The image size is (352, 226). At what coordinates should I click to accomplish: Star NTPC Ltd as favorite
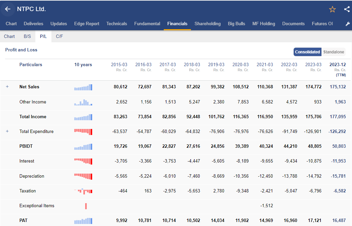332,9
